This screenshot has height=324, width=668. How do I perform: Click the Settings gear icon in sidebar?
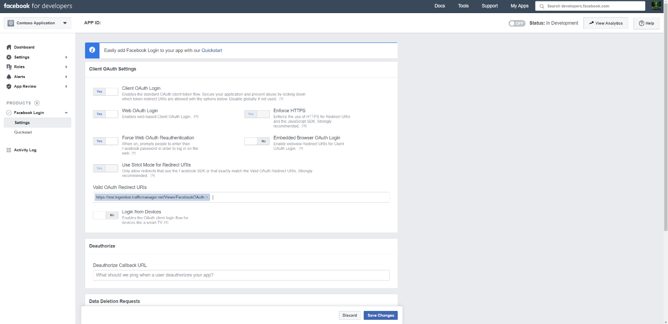(x=9, y=57)
